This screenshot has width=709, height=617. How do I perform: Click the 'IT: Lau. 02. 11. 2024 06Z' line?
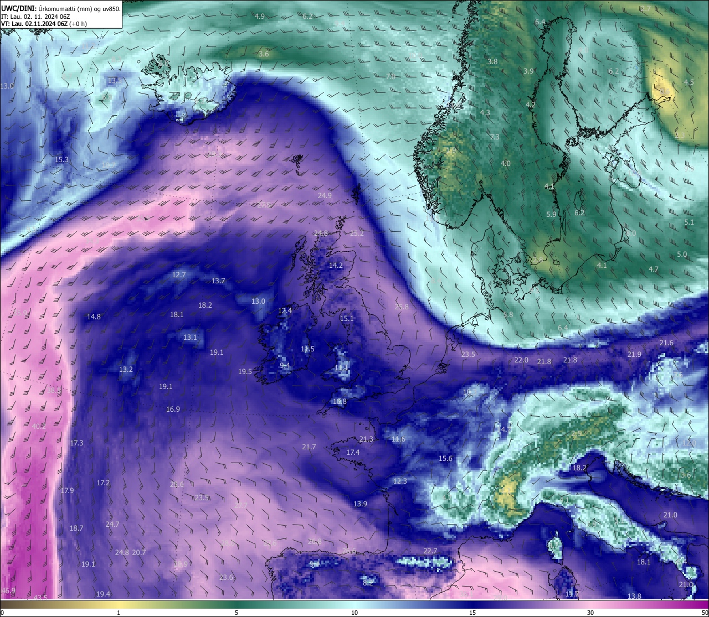click(x=35, y=17)
